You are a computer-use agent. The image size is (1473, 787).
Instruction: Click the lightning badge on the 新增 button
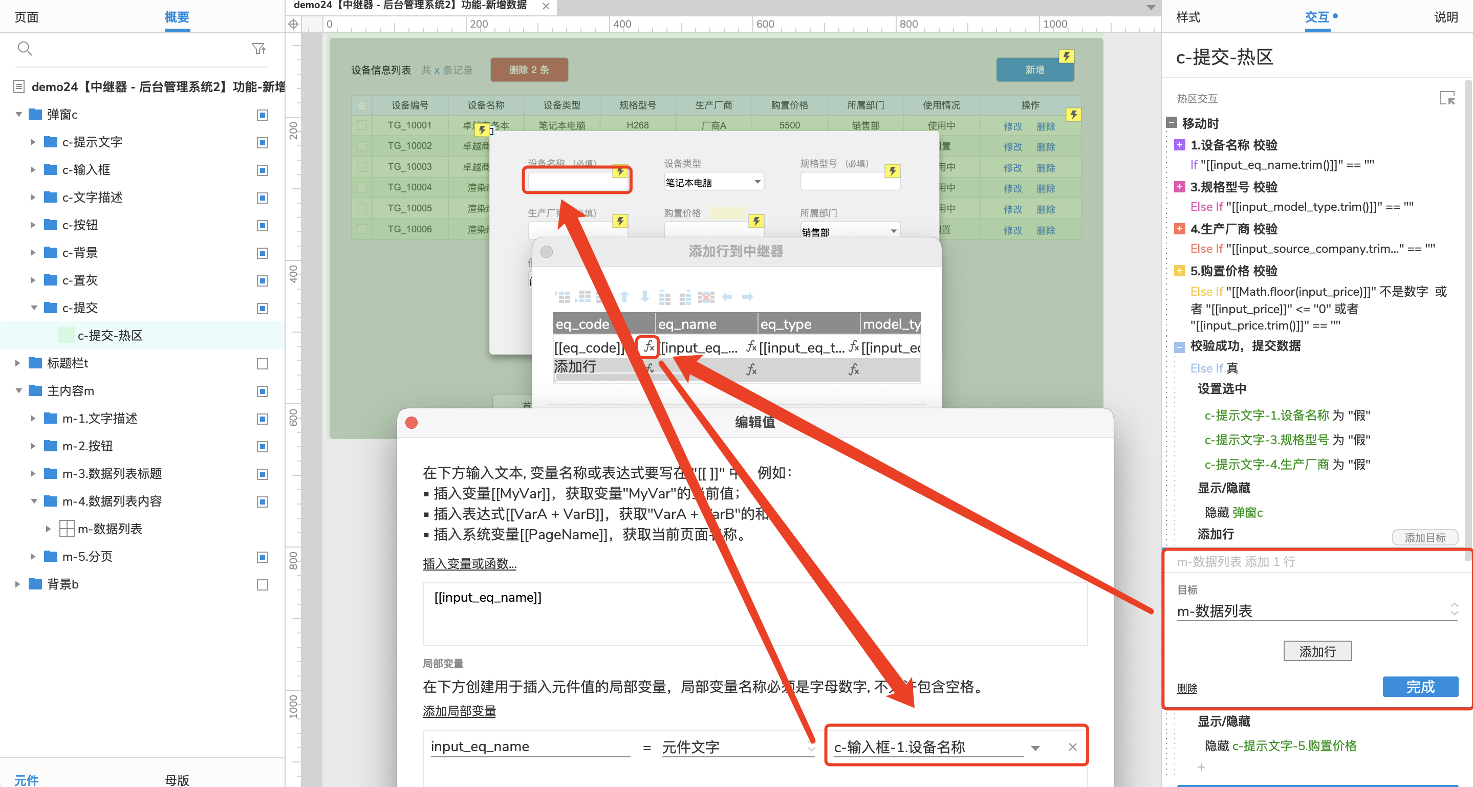(x=1066, y=56)
